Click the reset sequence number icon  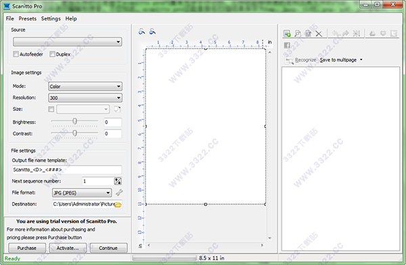point(118,181)
